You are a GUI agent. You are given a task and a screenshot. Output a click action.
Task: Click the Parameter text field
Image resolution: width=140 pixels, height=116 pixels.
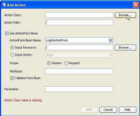tap(79, 89)
